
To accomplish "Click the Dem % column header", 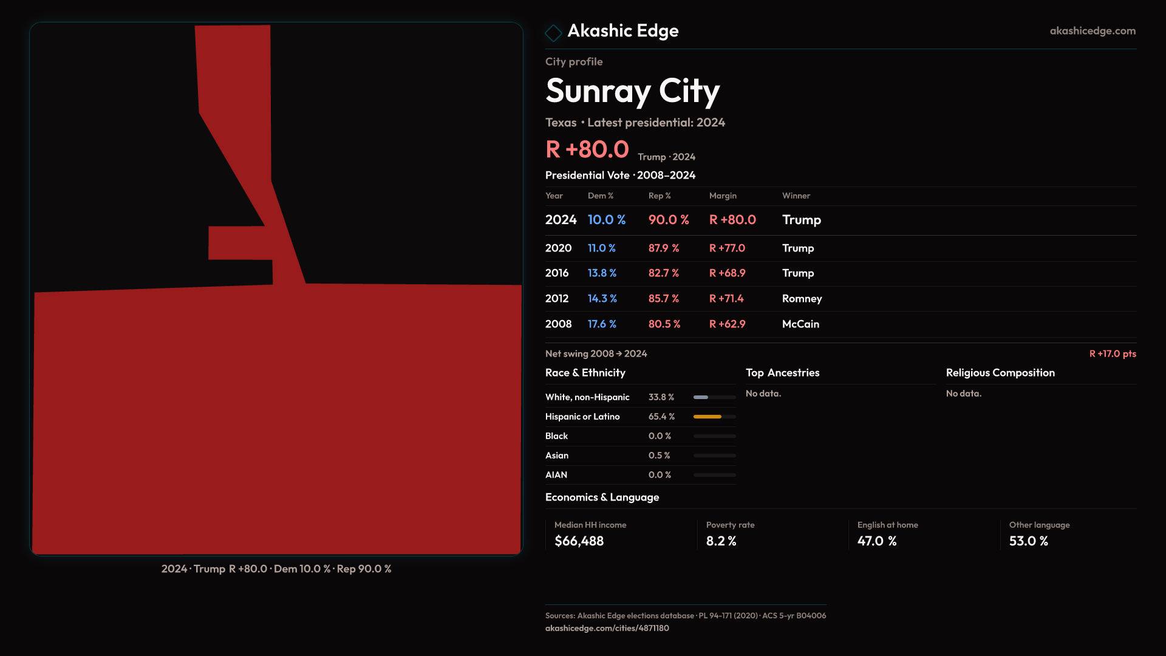I will coord(600,196).
